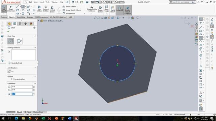
Task: Open Microsoft Edge from the taskbar
Action: (17, 118)
